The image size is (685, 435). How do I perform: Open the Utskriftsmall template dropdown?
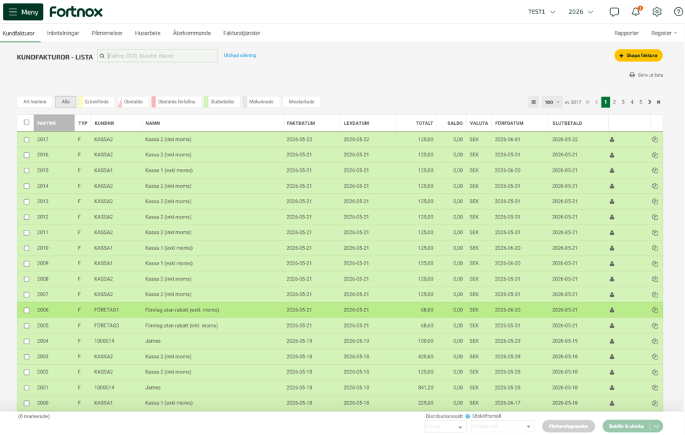tap(502, 427)
